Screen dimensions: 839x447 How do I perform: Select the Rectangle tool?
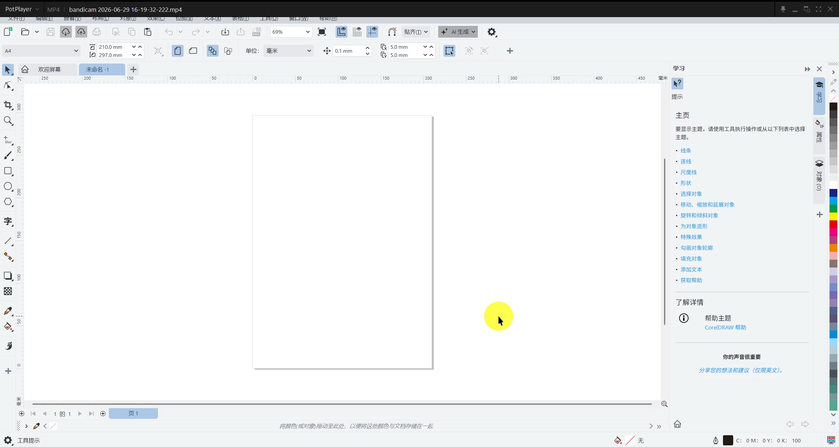point(8,171)
